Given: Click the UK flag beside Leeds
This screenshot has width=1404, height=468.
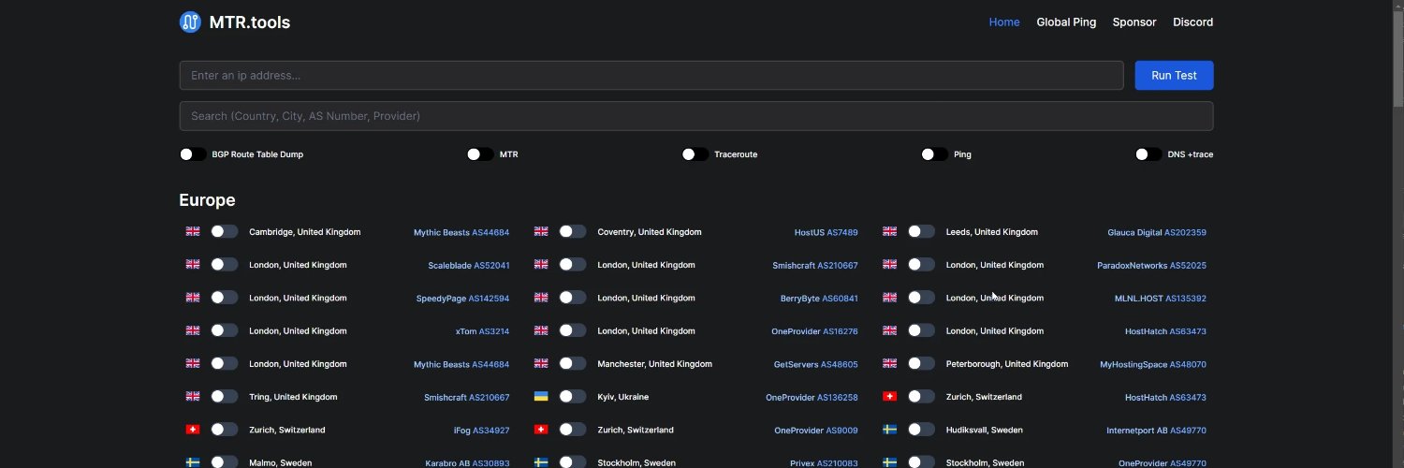Looking at the screenshot, I should (890, 231).
